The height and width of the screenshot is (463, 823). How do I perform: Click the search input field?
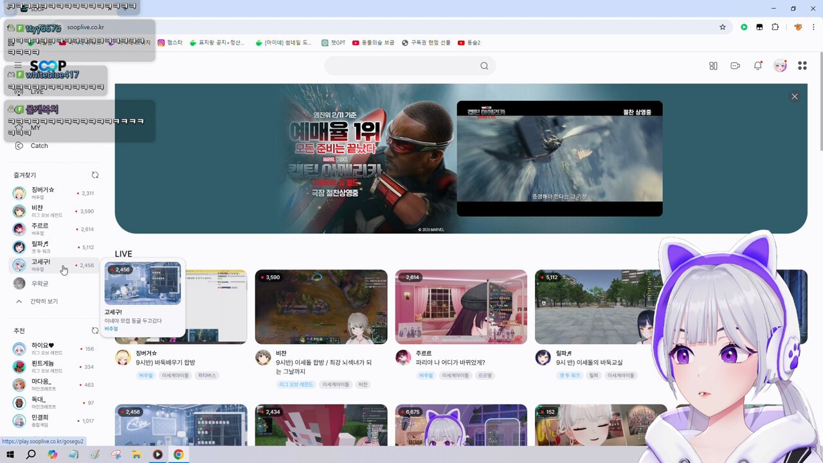[410, 66]
